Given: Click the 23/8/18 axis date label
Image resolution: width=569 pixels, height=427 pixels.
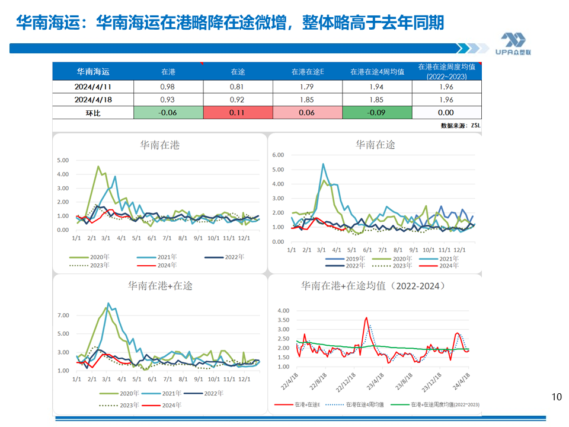Looking at the screenshot, I should 404,382.
